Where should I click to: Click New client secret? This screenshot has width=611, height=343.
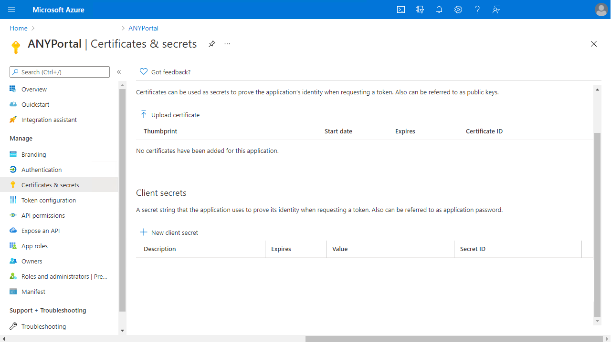pyautogui.click(x=169, y=232)
